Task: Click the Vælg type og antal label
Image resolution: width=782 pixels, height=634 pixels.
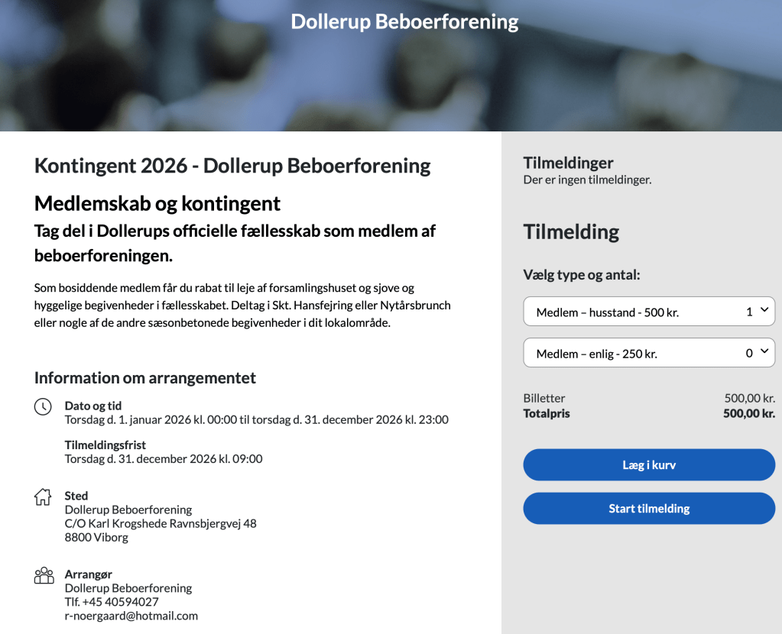Action: (x=582, y=275)
